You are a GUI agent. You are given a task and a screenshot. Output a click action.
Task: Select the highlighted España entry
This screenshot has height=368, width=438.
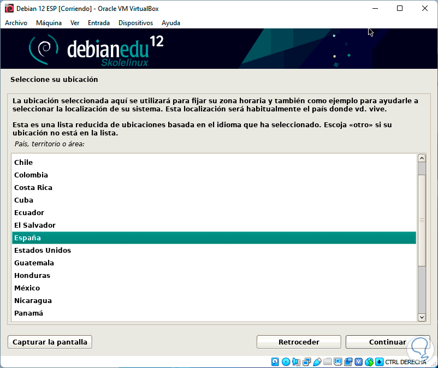tap(214, 238)
